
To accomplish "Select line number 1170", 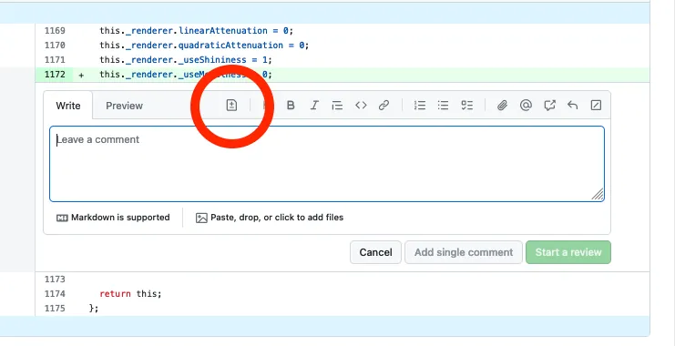I will coord(55,46).
